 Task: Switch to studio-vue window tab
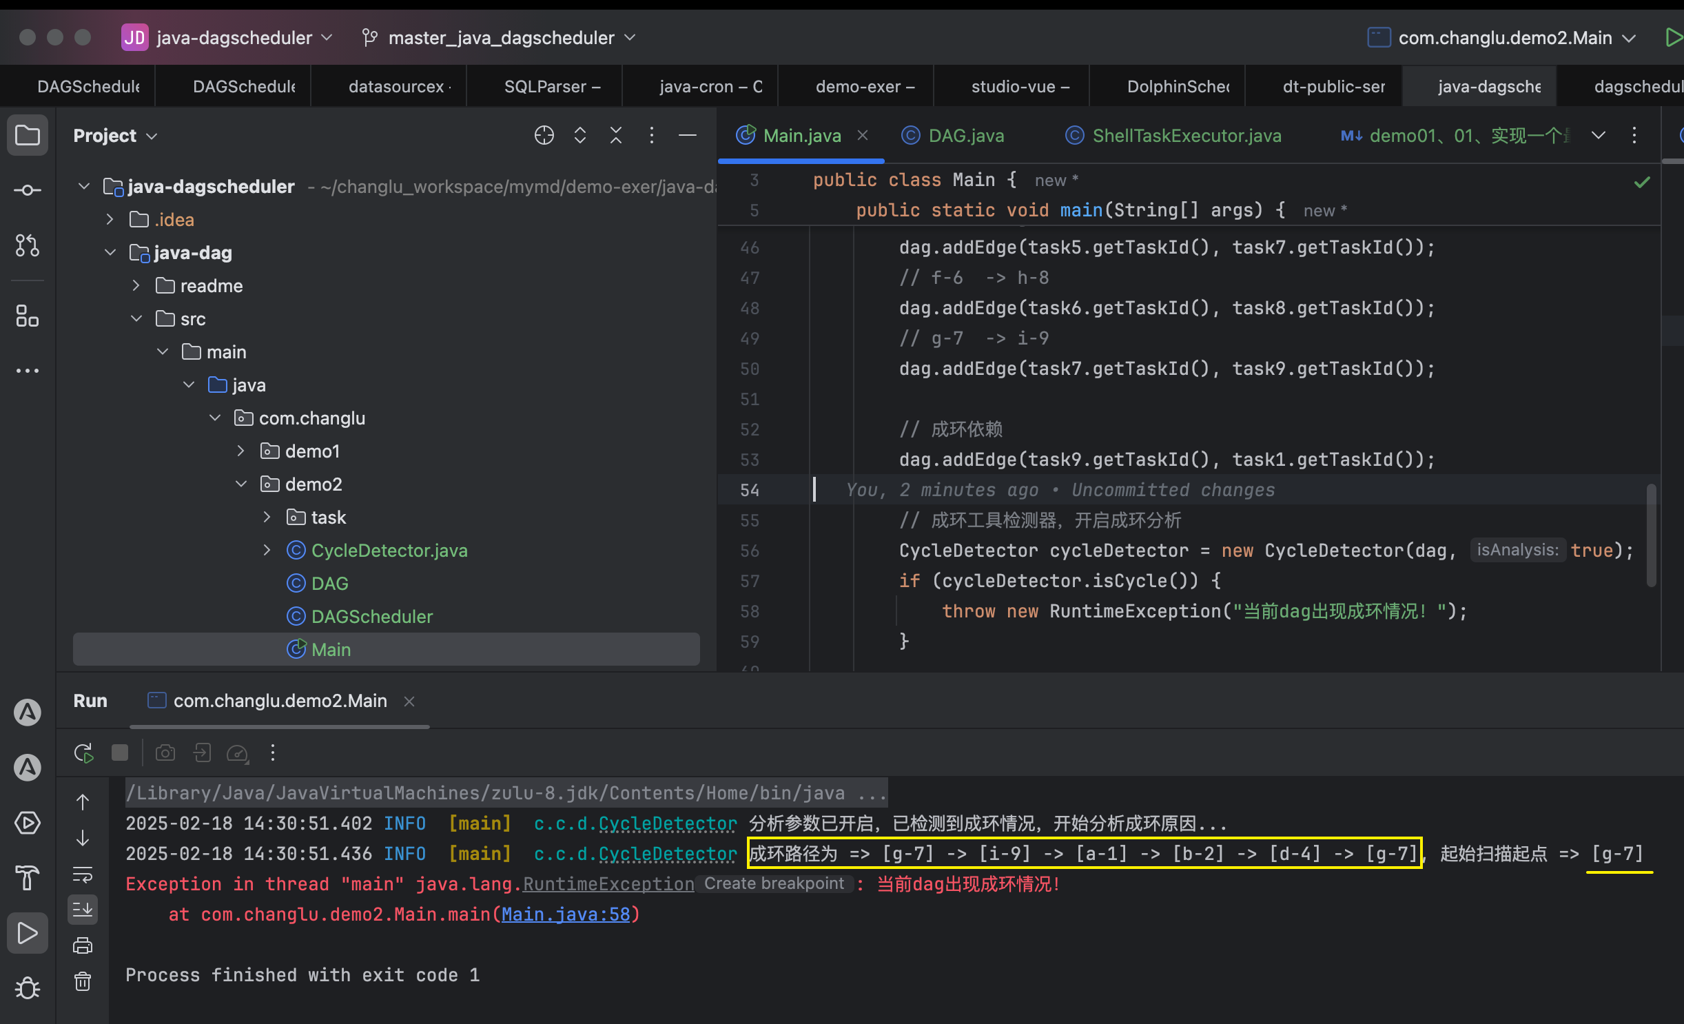click(1012, 86)
